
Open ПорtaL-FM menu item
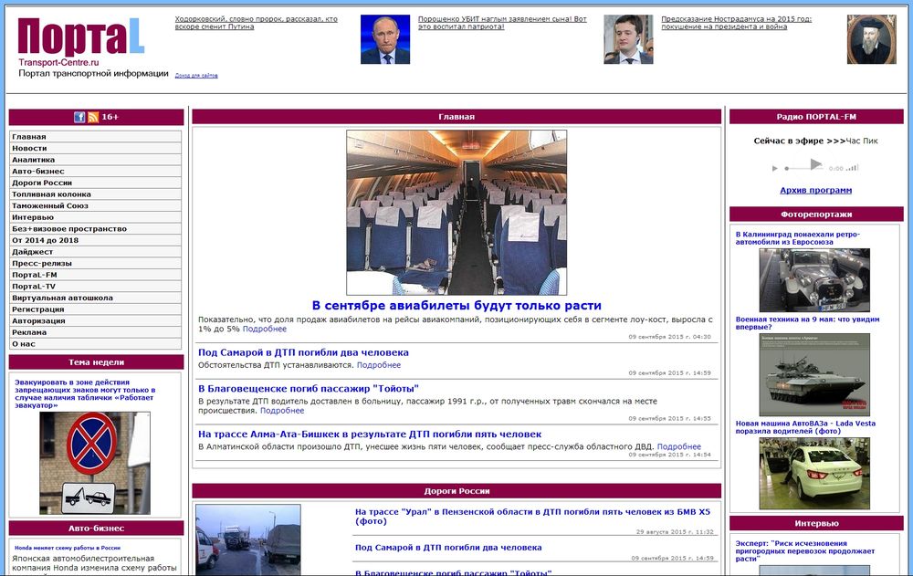click(x=96, y=275)
